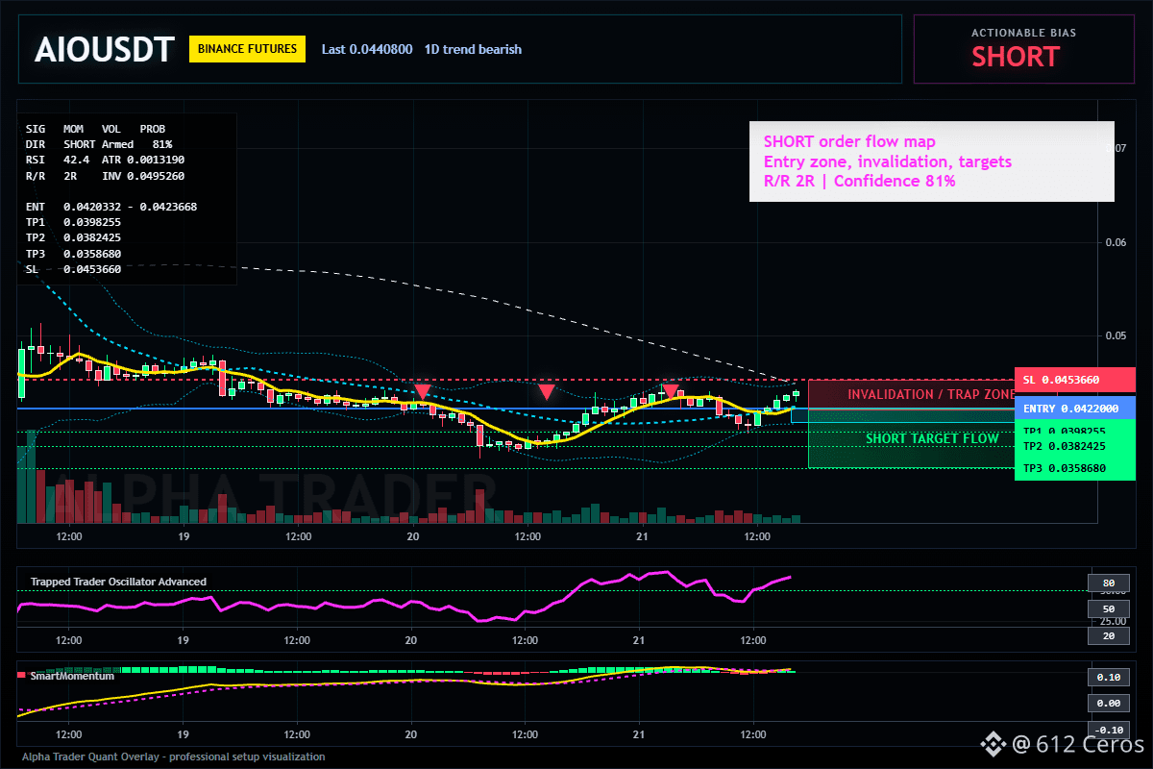Click the red SmartMomentum legend swatch

point(22,676)
